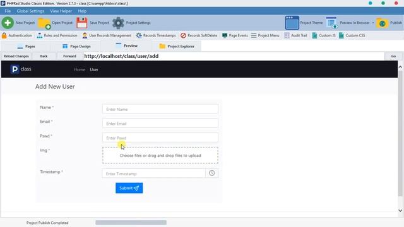
Task: Click the Back button
Action: [x=44, y=56]
